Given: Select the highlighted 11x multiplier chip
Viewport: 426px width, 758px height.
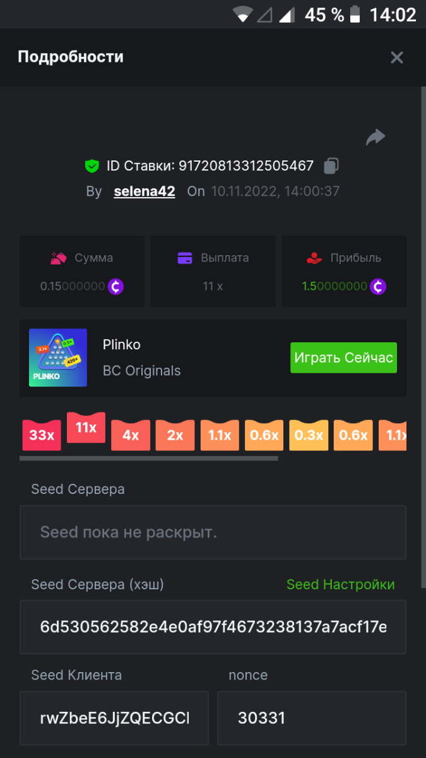Looking at the screenshot, I should [x=86, y=428].
